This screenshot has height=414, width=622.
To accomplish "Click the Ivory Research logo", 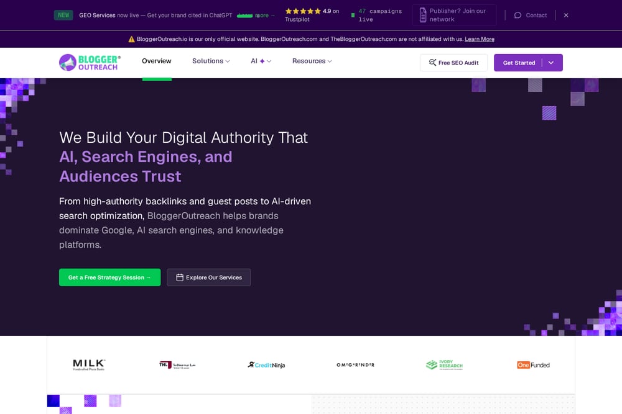I will 444,365.
